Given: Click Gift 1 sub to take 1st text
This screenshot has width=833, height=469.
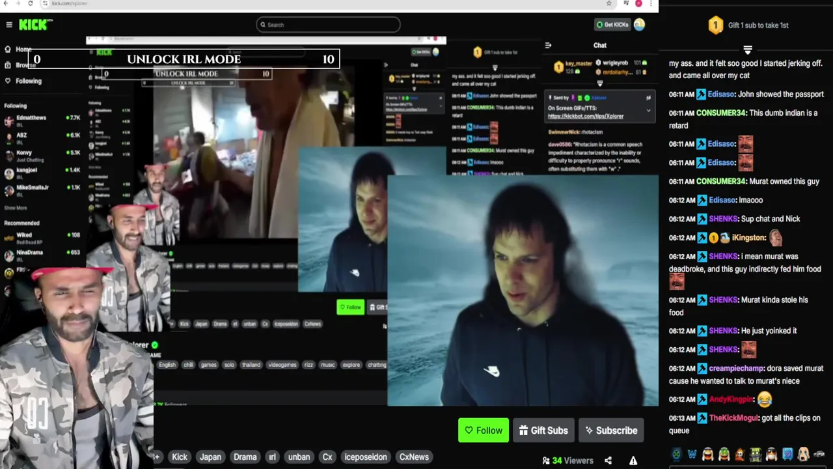Looking at the screenshot, I should 758,25.
